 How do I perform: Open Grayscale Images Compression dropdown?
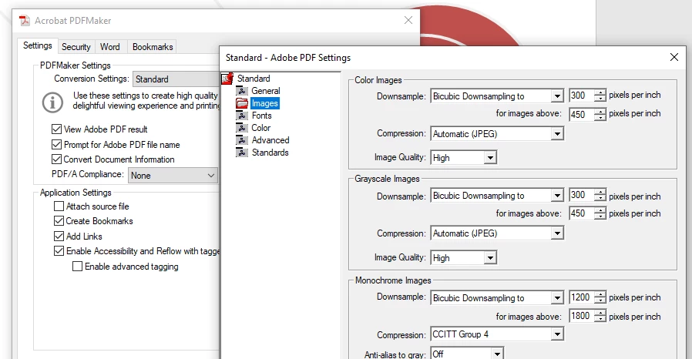point(497,233)
